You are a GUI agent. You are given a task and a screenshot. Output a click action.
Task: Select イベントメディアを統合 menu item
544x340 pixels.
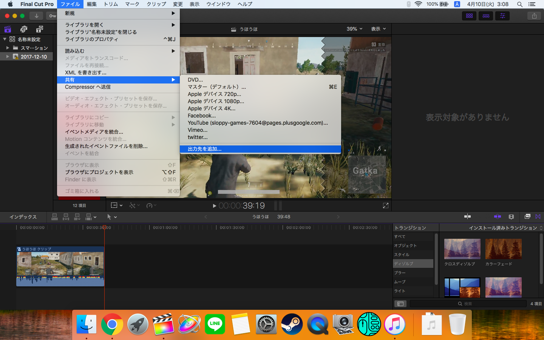point(118,132)
